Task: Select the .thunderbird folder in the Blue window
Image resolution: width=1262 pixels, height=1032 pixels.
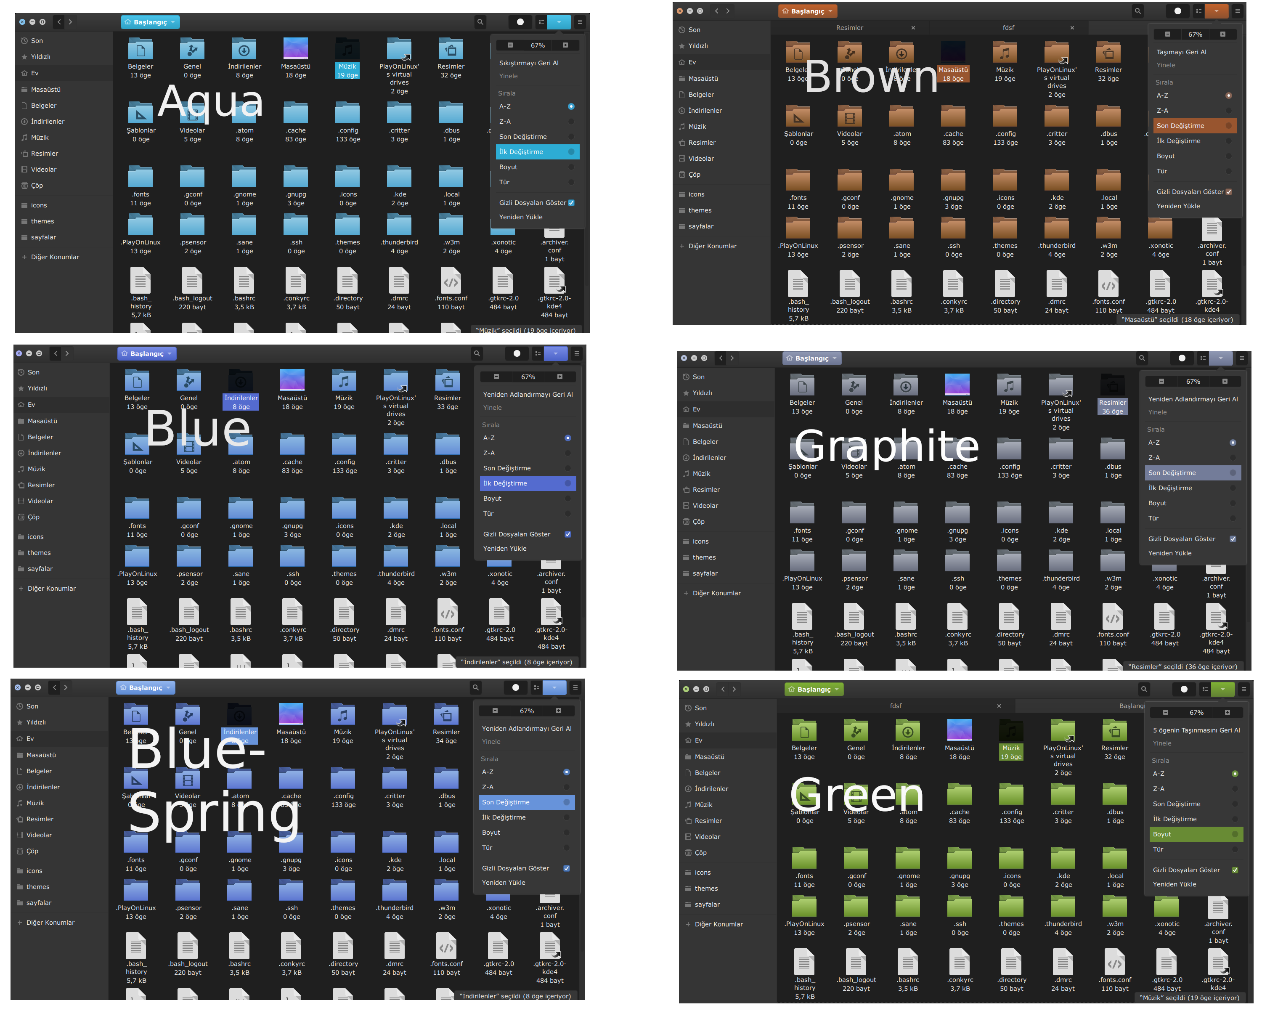Action: (396, 565)
